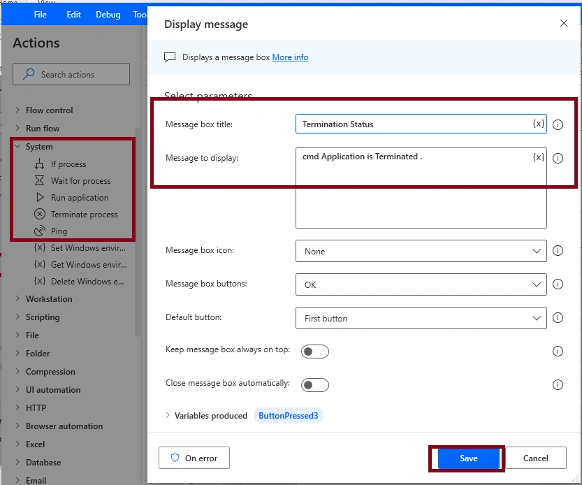Open the More info link
Image resolution: width=582 pixels, height=485 pixels.
coord(290,57)
